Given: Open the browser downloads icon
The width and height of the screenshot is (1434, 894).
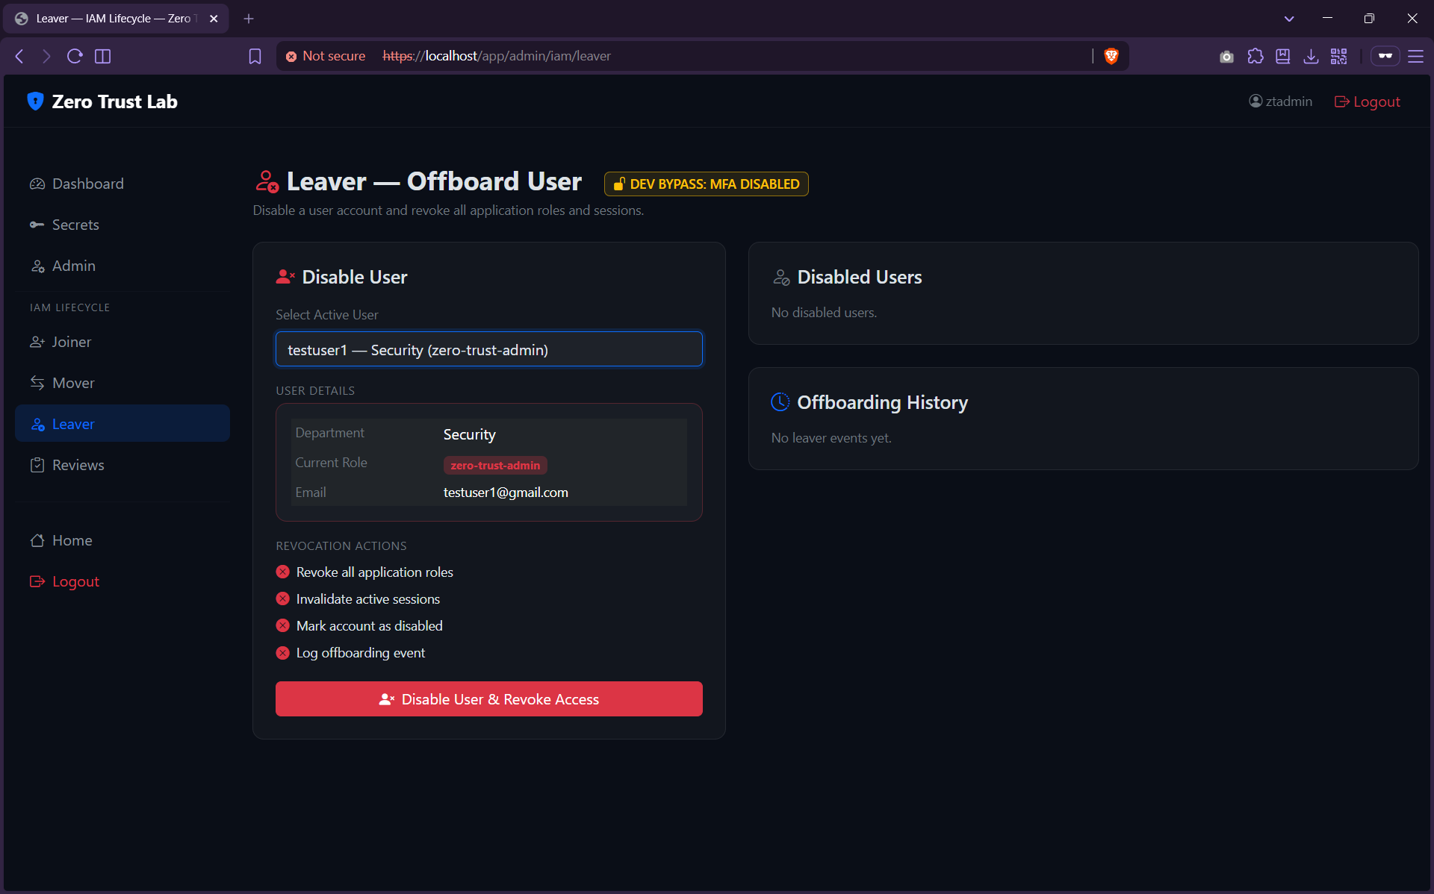Looking at the screenshot, I should (1311, 56).
